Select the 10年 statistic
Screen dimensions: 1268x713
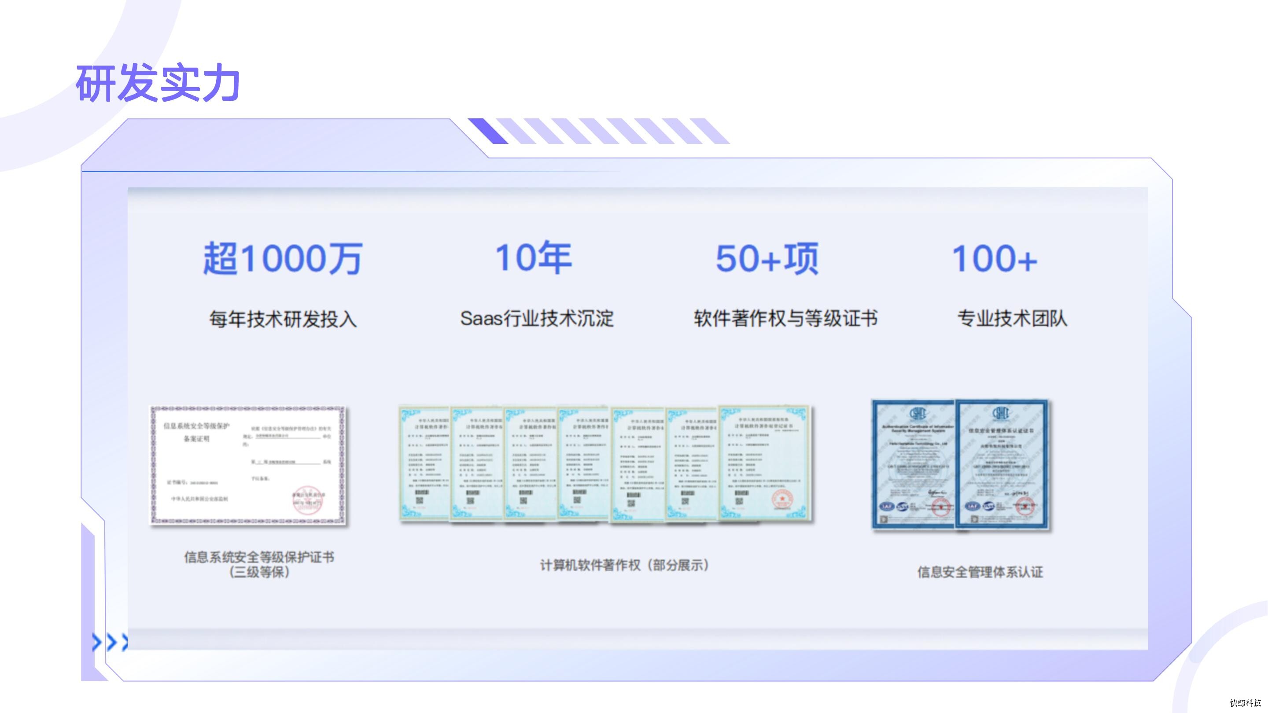534,257
